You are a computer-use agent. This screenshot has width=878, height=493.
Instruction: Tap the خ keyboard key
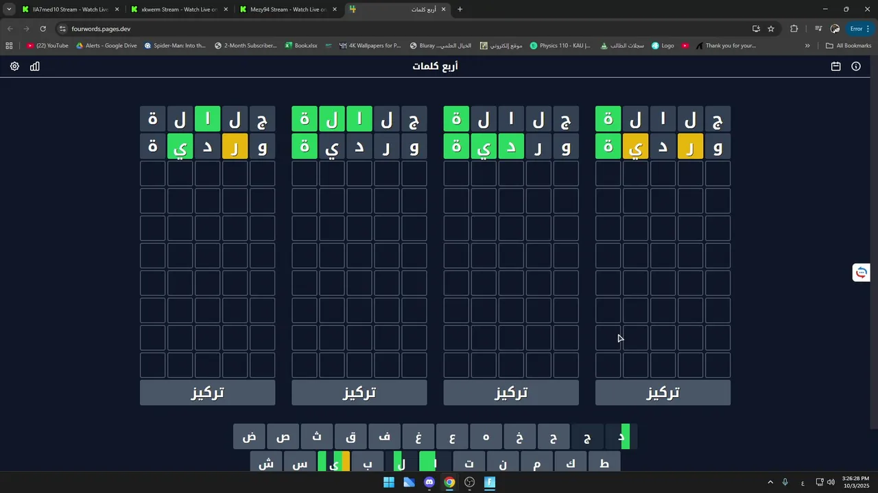(x=520, y=437)
